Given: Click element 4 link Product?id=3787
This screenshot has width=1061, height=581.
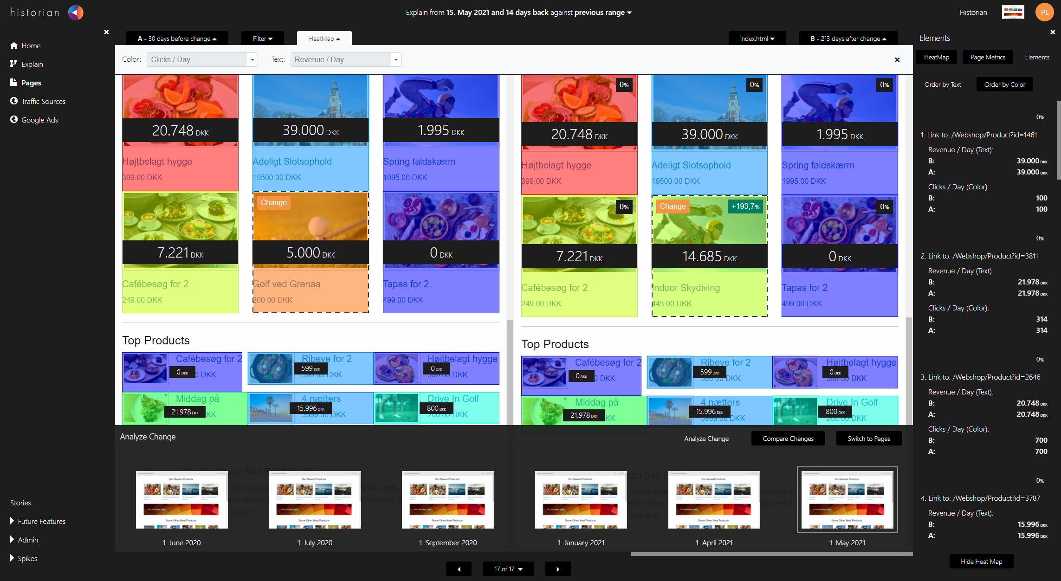Looking at the screenshot, I should (981, 498).
